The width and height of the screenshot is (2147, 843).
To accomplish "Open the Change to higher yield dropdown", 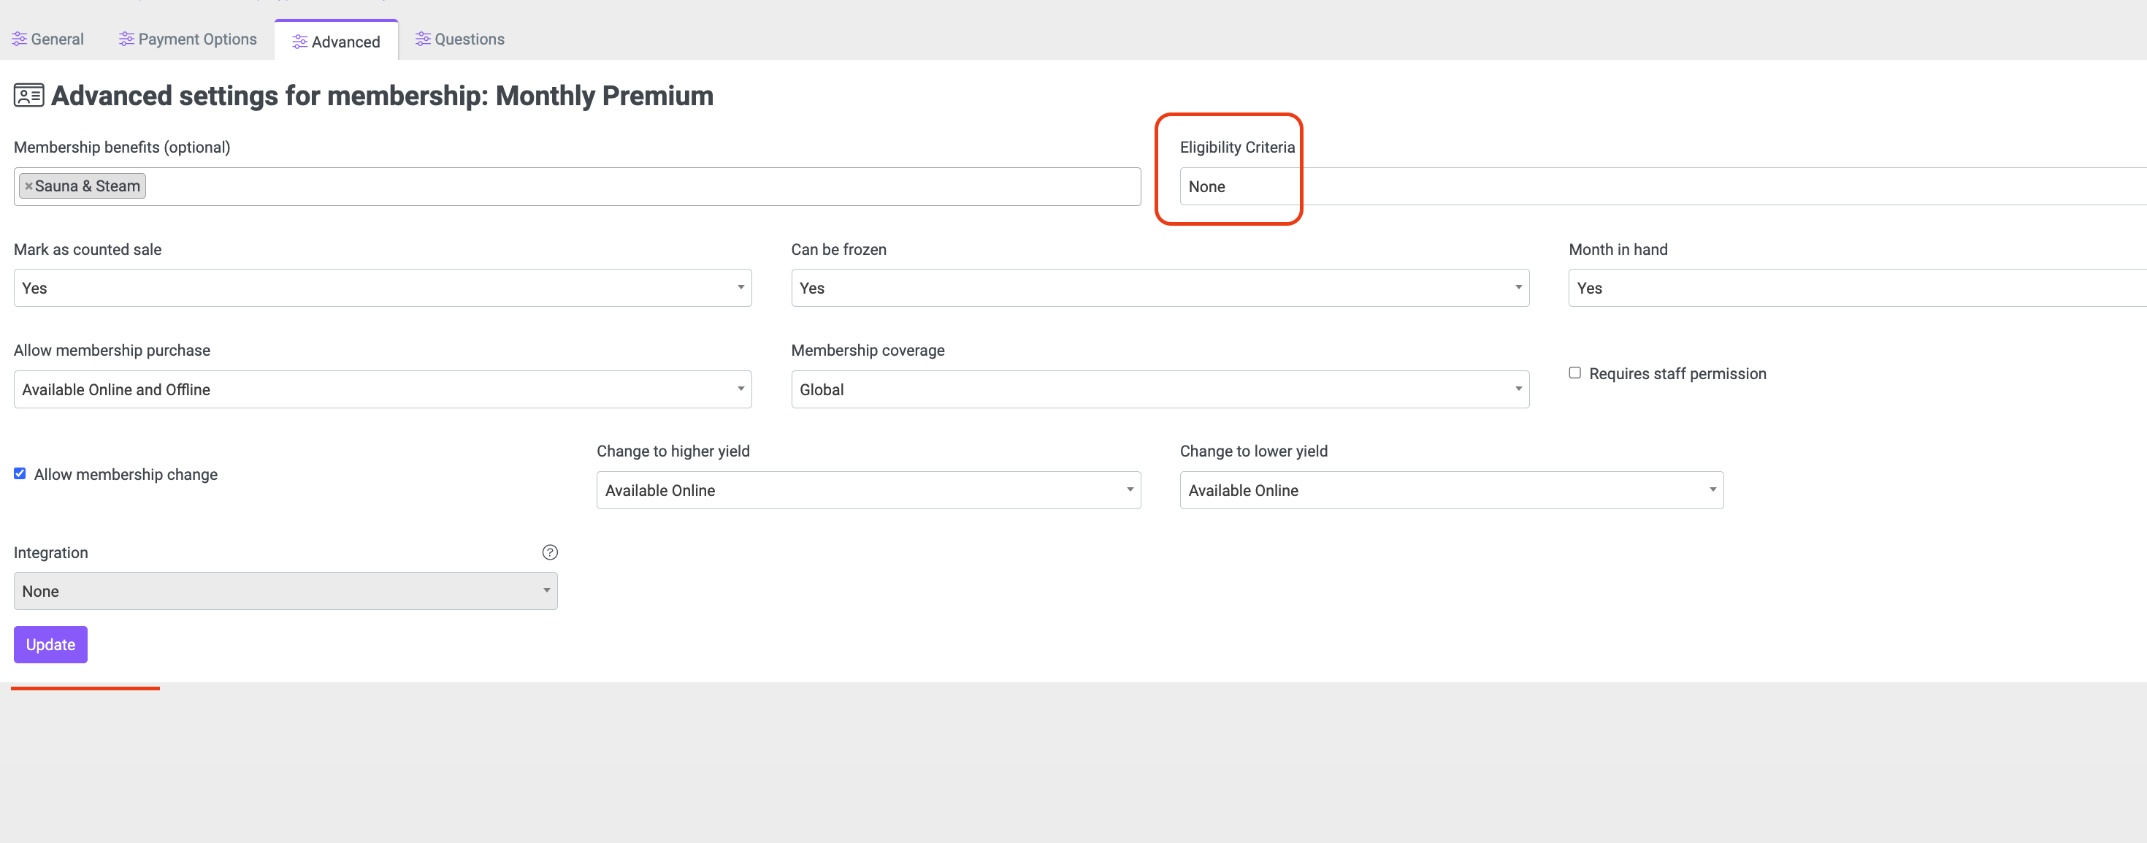I will (868, 490).
